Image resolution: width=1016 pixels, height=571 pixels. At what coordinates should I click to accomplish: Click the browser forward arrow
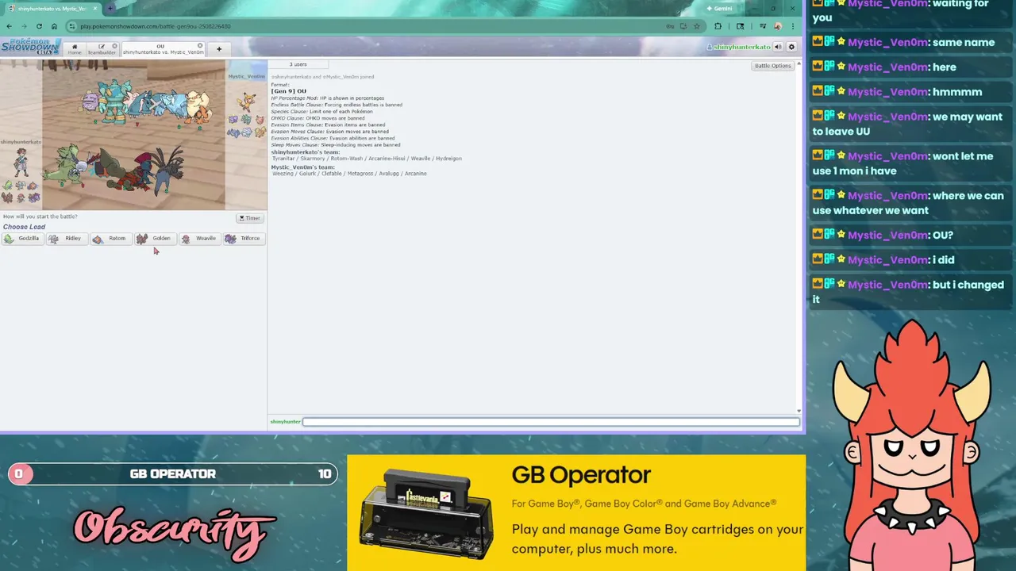coord(24,26)
